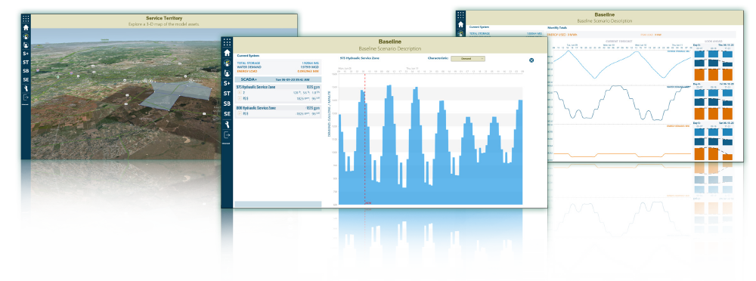Image resolution: width=756 pixels, height=281 pixels.
Task: Click the SCADA+ timestamp bar
Action: pyautogui.click(x=278, y=79)
